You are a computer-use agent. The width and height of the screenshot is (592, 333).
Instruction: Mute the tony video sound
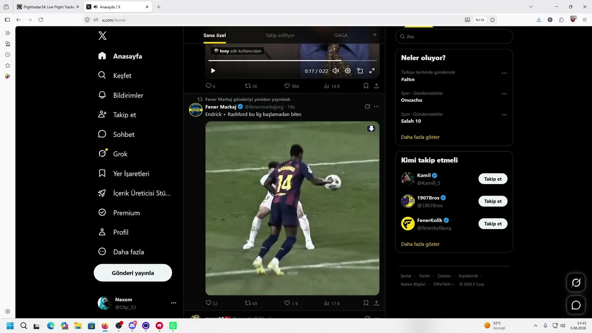(x=336, y=71)
